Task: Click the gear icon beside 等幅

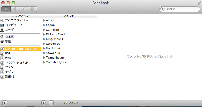Action: [x=2, y=42]
